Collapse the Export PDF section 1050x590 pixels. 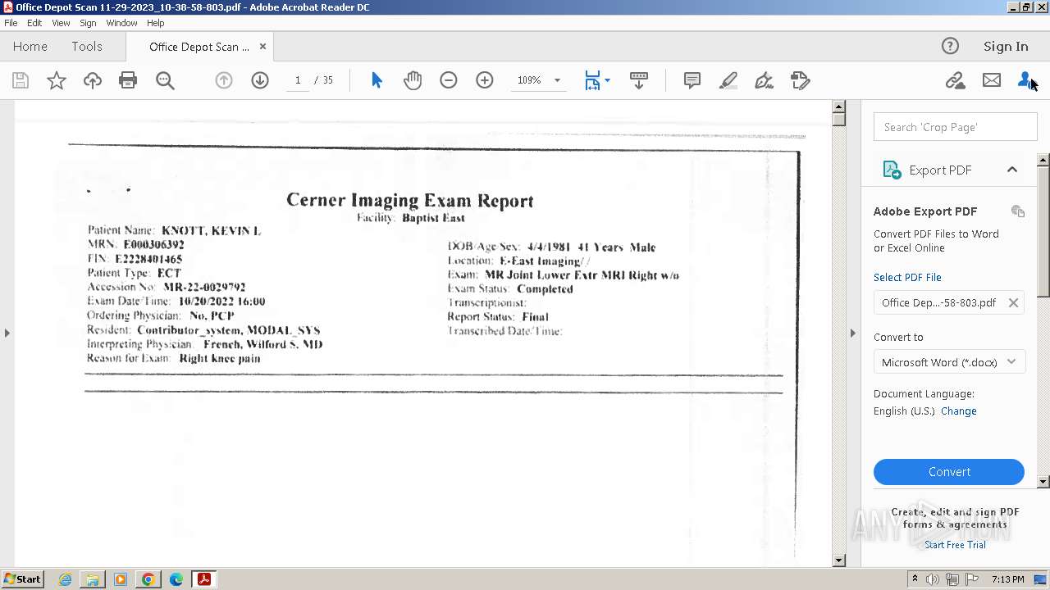point(1012,170)
